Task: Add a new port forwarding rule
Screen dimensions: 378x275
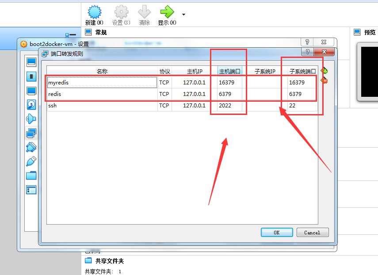Action: tap(324, 71)
